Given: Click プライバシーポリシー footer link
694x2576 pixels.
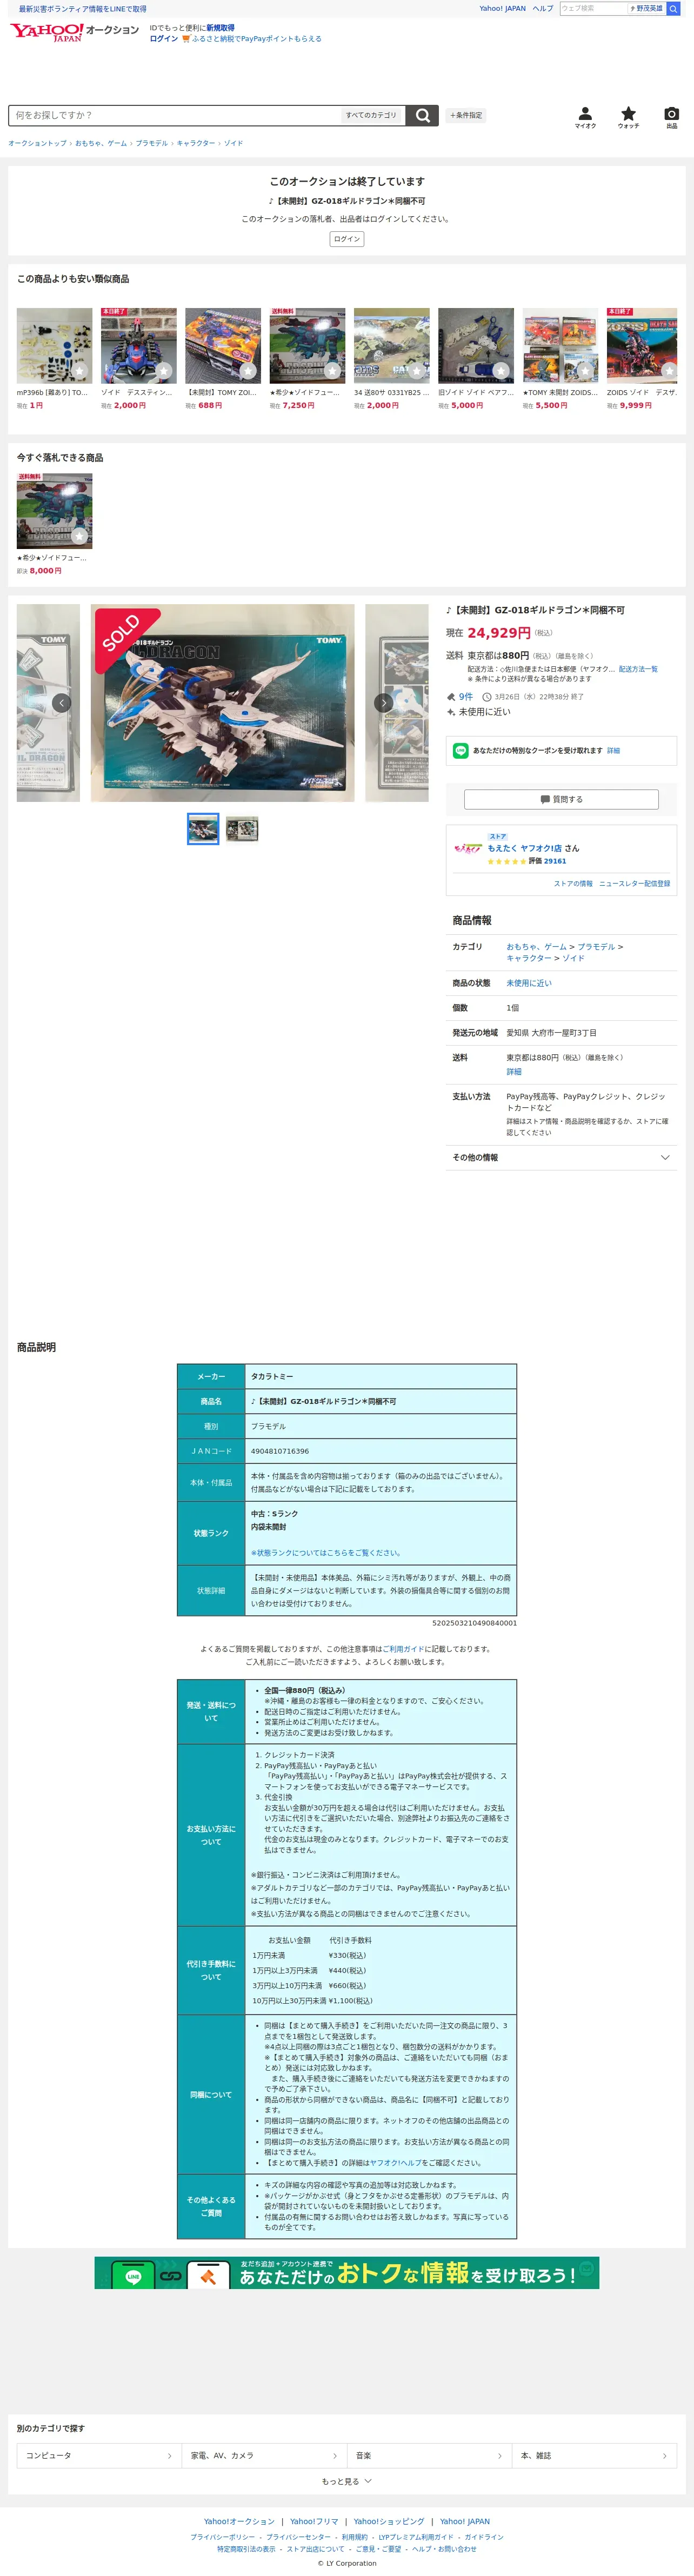Looking at the screenshot, I should point(223,2536).
